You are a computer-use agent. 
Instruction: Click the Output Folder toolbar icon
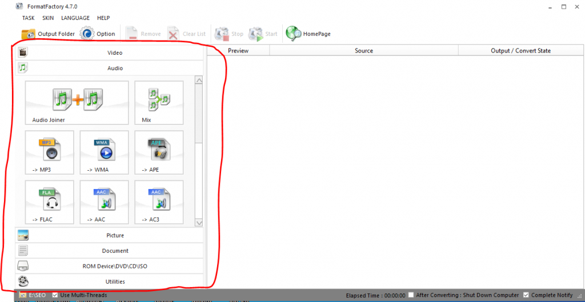pos(29,34)
